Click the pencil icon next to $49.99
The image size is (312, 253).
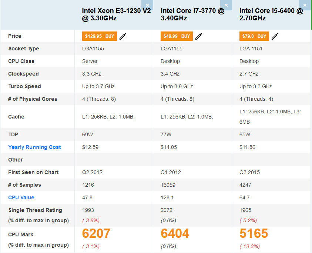click(x=199, y=36)
